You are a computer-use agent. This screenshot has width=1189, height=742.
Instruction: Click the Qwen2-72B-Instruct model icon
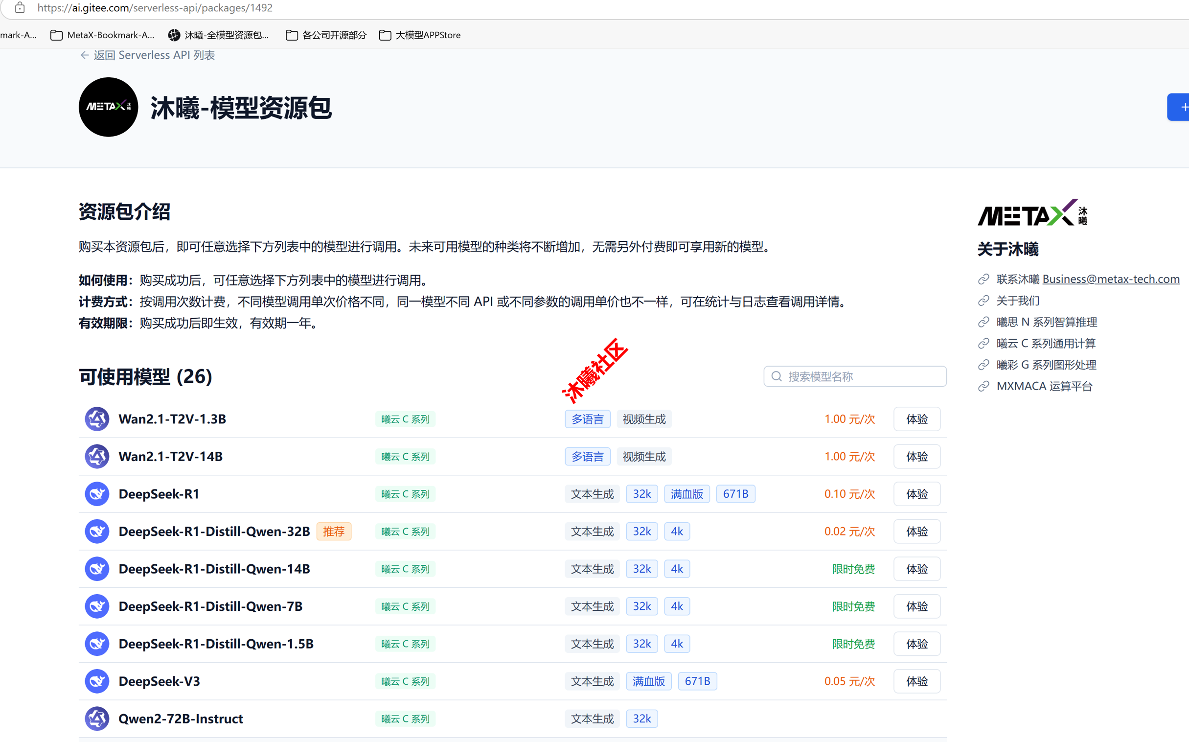(x=97, y=719)
